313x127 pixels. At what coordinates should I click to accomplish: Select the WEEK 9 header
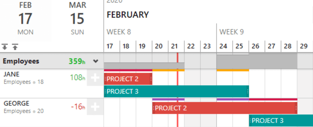[x=231, y=32]
